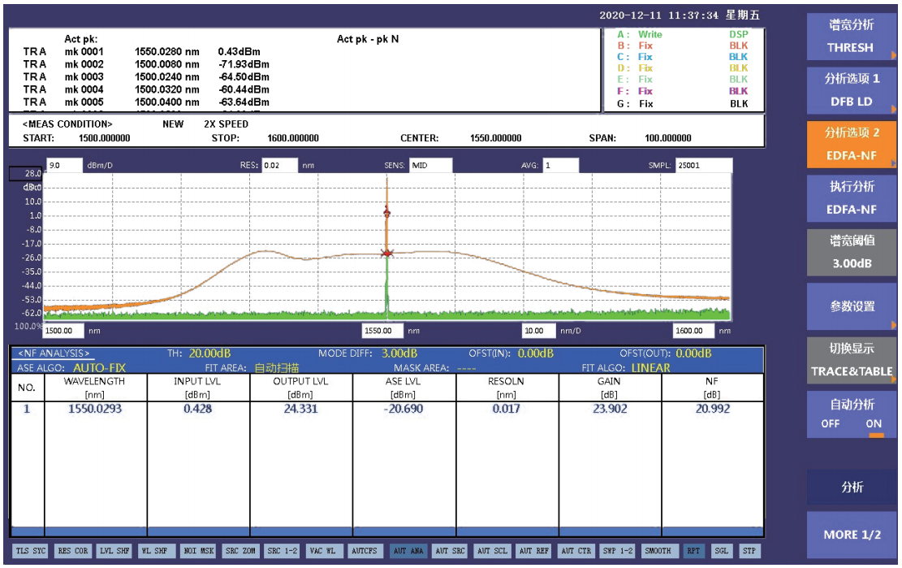Click the OUTPUT LVL cell 24.331
Screen dimensions: 902x568
click(x=301, y=410)
